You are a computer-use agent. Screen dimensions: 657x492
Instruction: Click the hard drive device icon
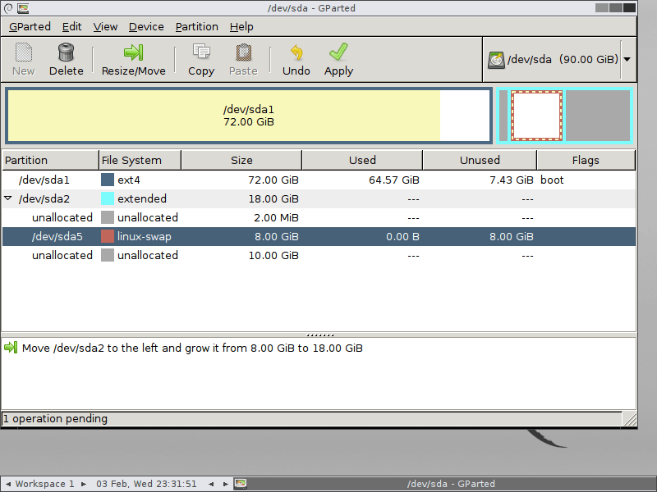(x=496, y=59)
